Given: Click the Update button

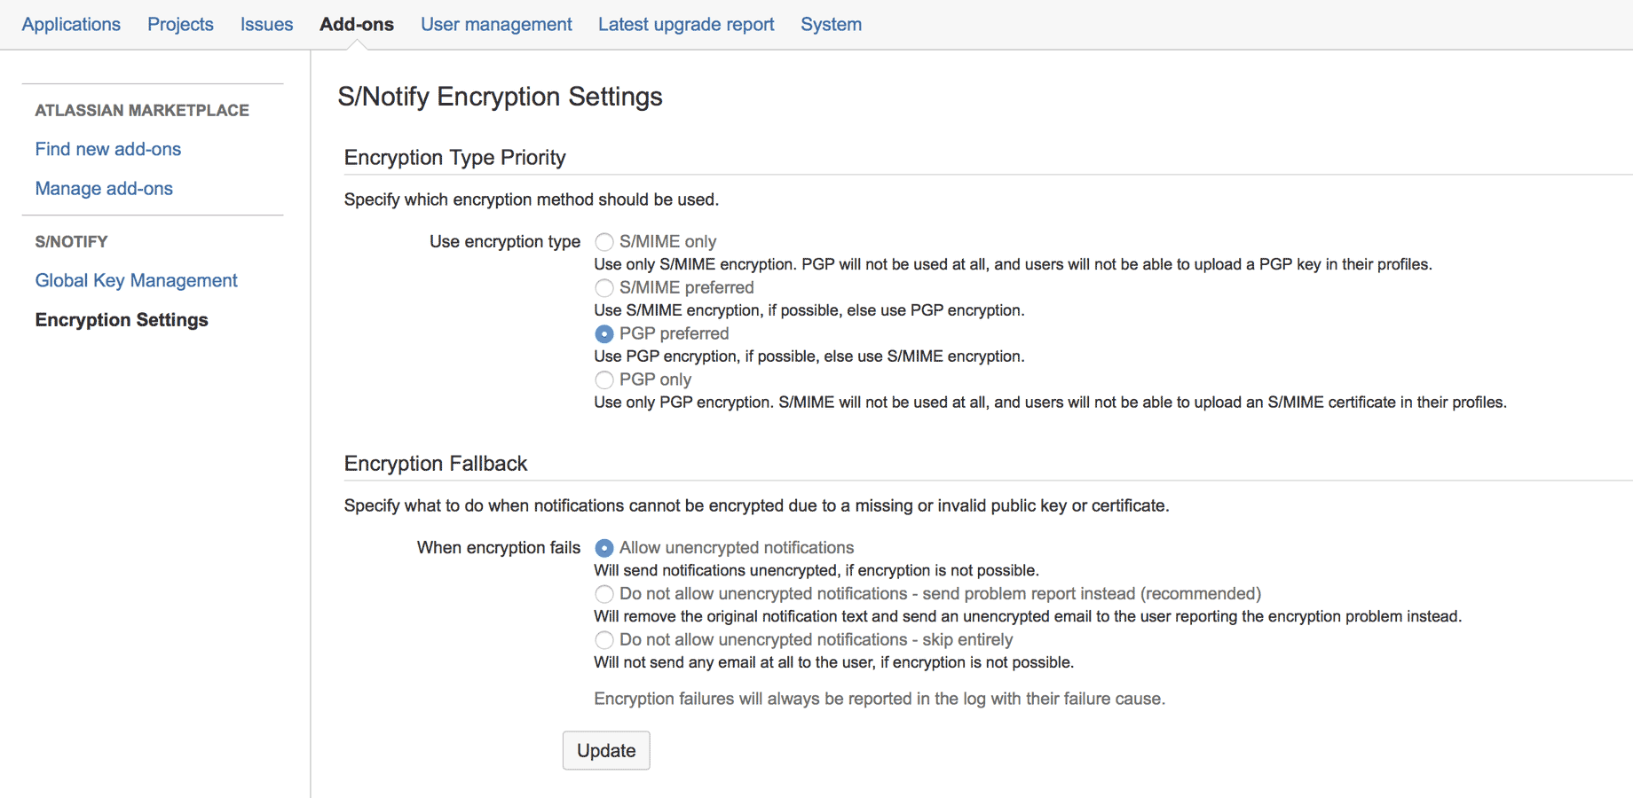Looking at the screenshot, I should click(606, 750).
